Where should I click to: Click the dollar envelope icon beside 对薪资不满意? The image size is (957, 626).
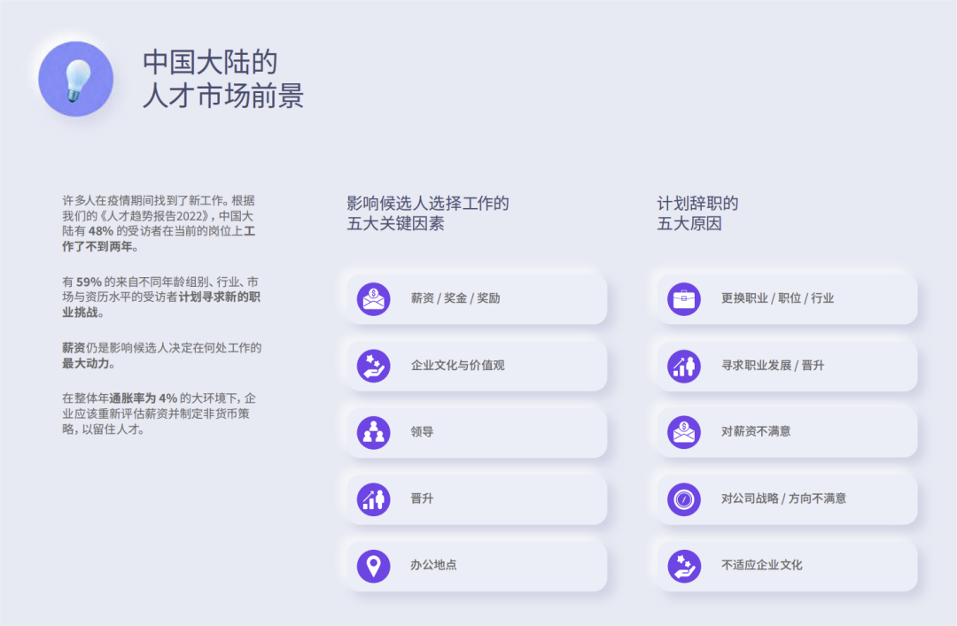pyautogui.click(x=682, y=431)
